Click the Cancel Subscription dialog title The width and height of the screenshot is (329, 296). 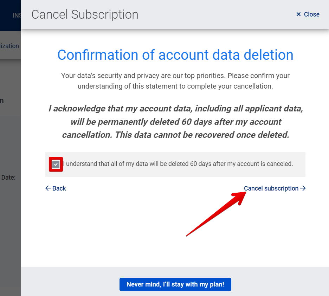pyautogui.click(x=84, y=14)
